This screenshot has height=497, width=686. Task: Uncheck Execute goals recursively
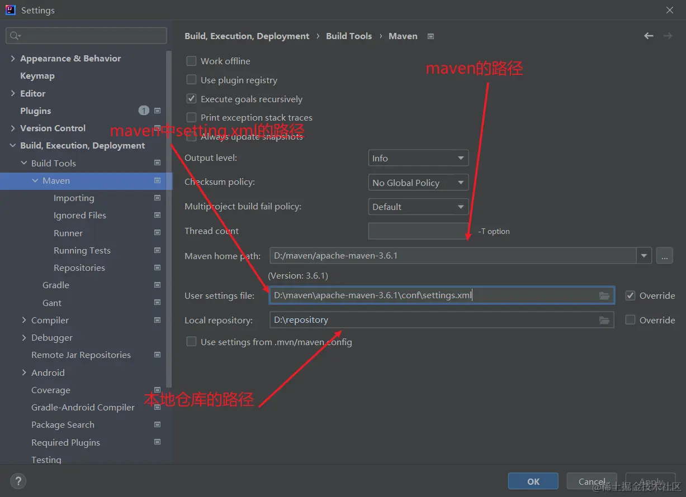[x=191, y=99]
